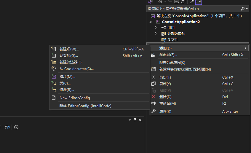This screenshot has width=251, height=153.
Task: Click the Solution Explorer search input field
Action: point(193,9)
